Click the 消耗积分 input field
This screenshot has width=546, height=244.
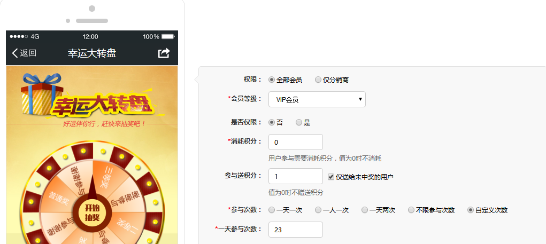(296, 142)
